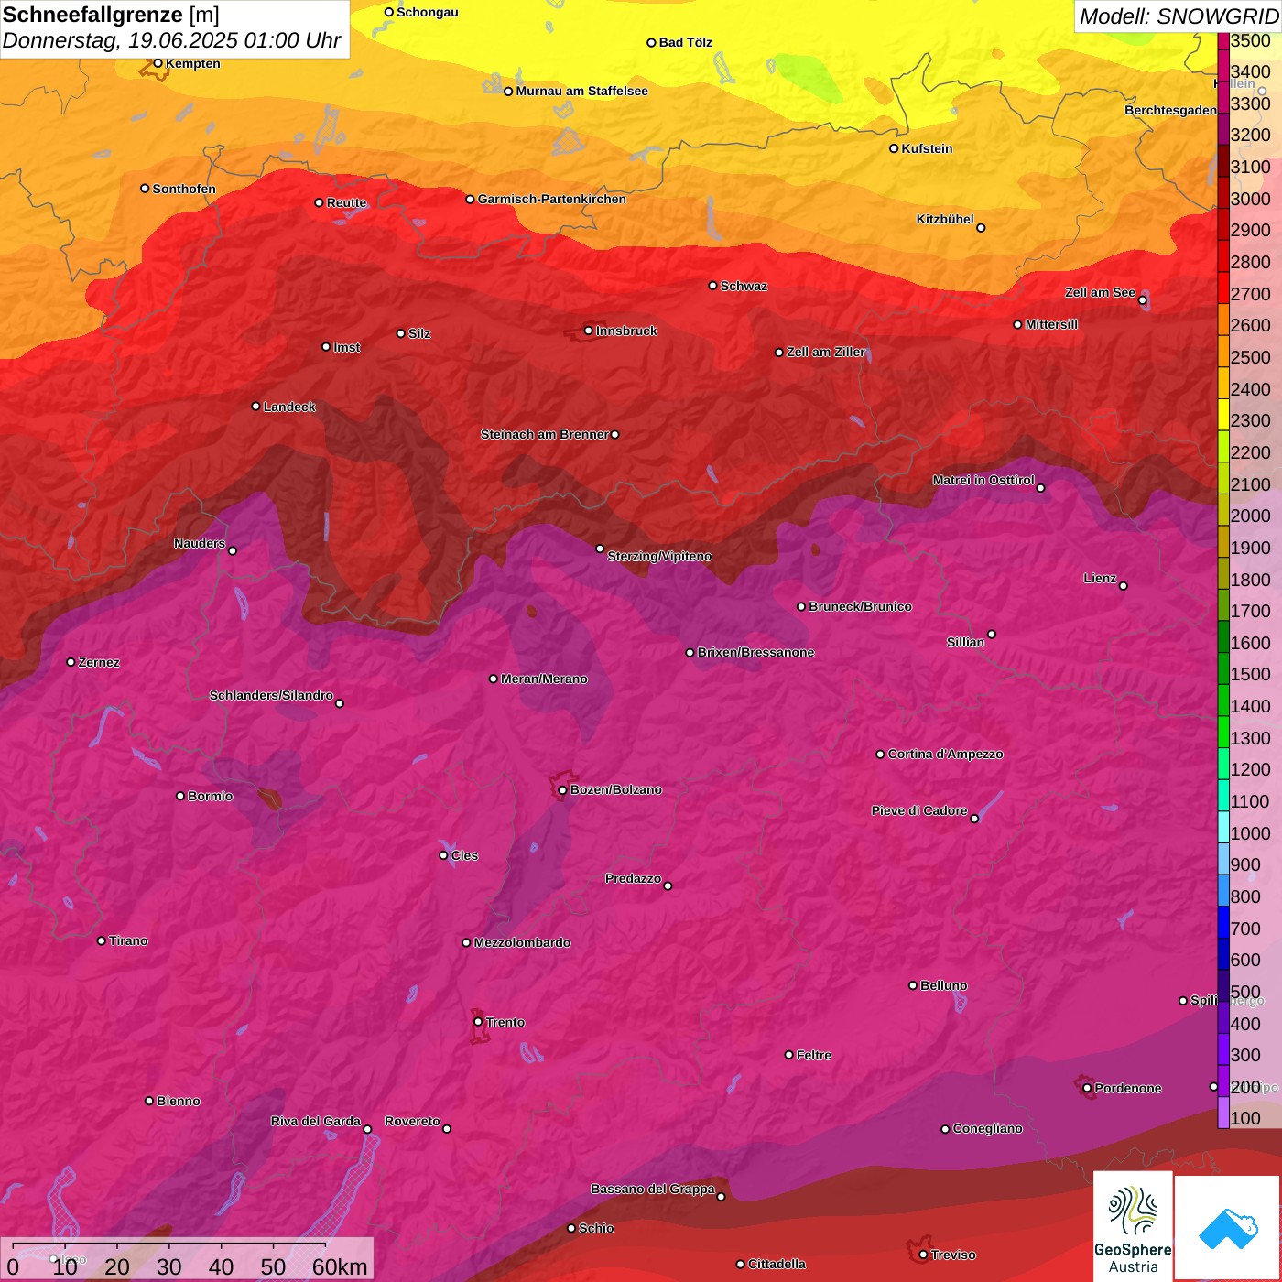Click the Modell: SNOWGRID label
This screenshot has width=1282, height=1282.
tap(1179, 16)
